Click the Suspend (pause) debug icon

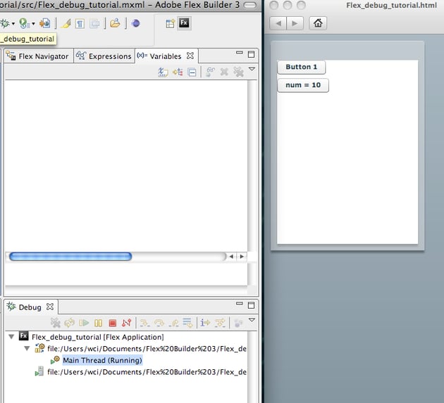98,323
